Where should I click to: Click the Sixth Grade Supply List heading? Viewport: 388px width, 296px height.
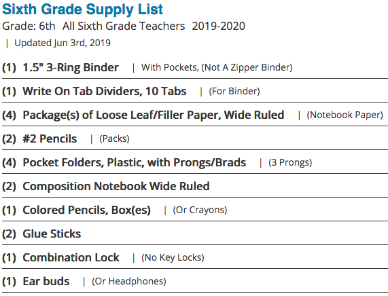[82, 10]
